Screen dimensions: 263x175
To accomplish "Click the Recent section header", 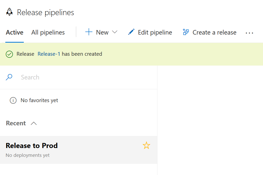I will coord(16,123).
